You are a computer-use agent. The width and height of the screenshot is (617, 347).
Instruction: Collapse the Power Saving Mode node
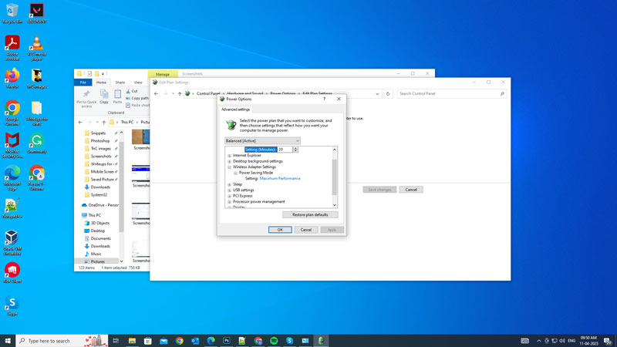[235, 173]
